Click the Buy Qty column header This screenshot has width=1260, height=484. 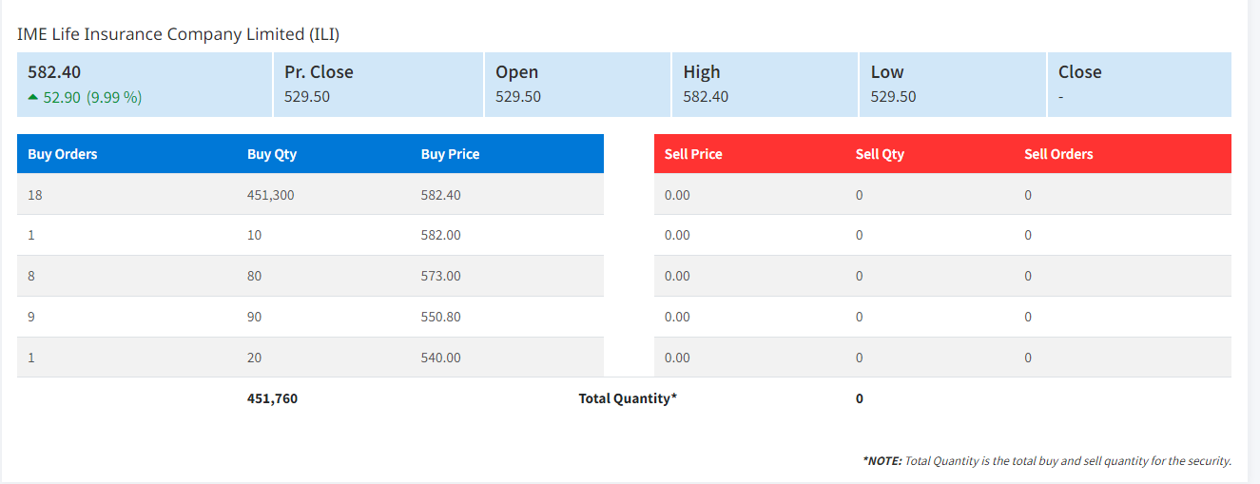[x=272, y=154]
